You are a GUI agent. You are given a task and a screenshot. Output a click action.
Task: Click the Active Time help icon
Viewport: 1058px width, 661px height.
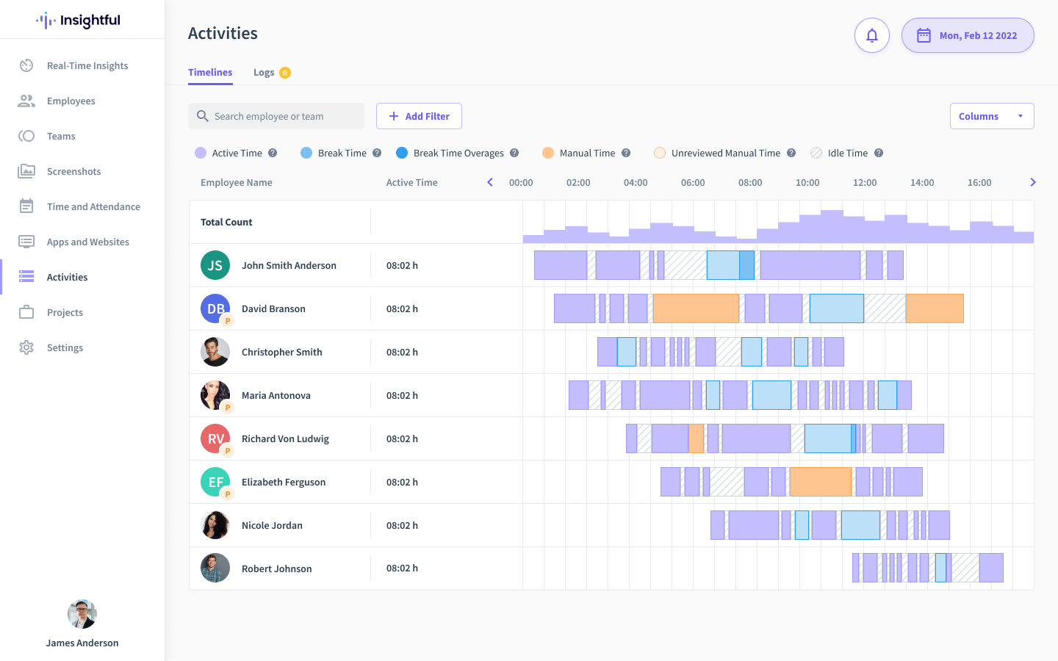click(273, 153)
